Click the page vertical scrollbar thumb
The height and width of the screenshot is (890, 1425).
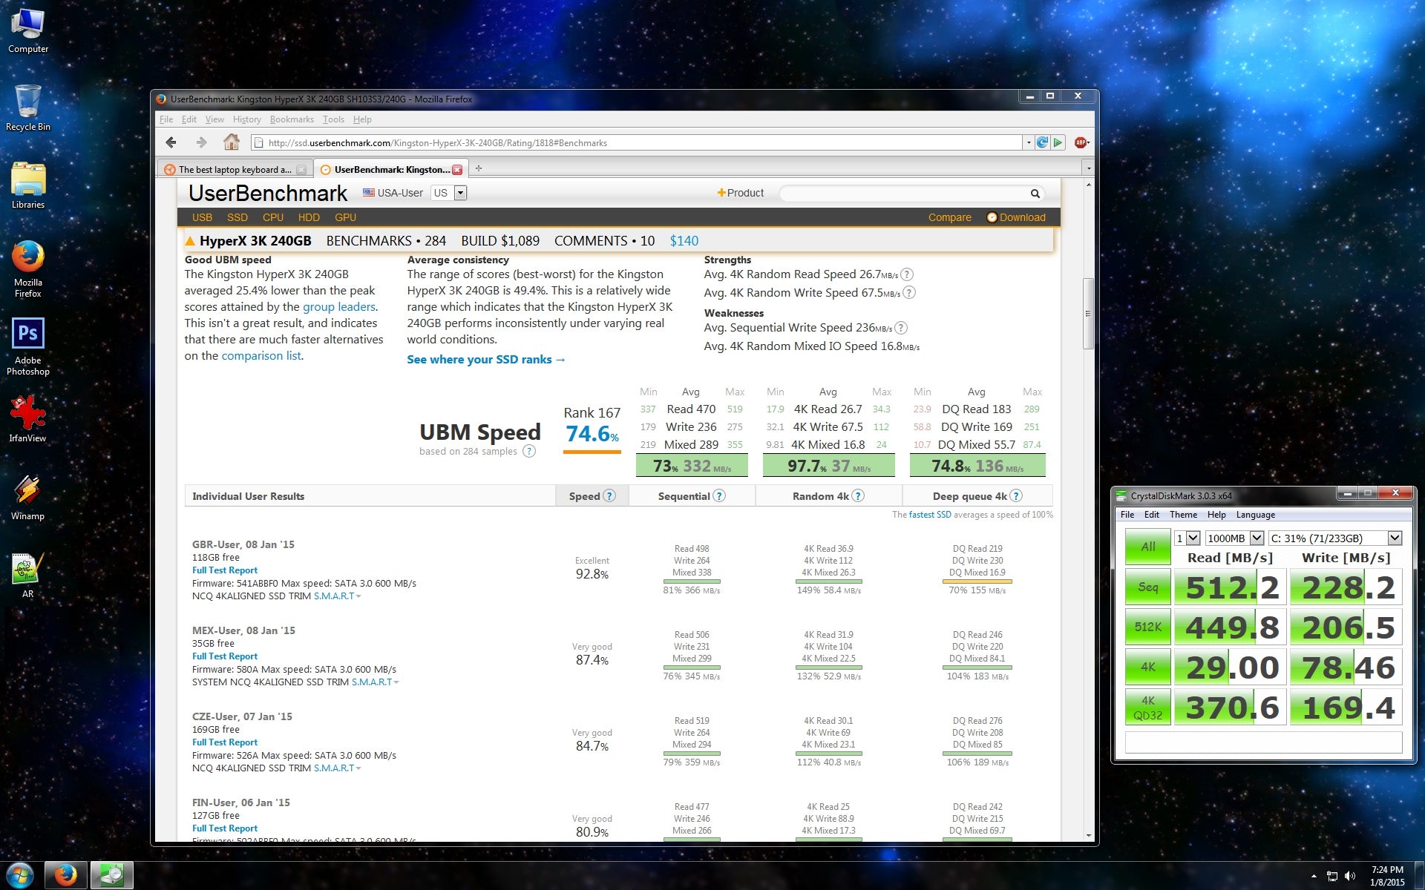coord(1089,314)
